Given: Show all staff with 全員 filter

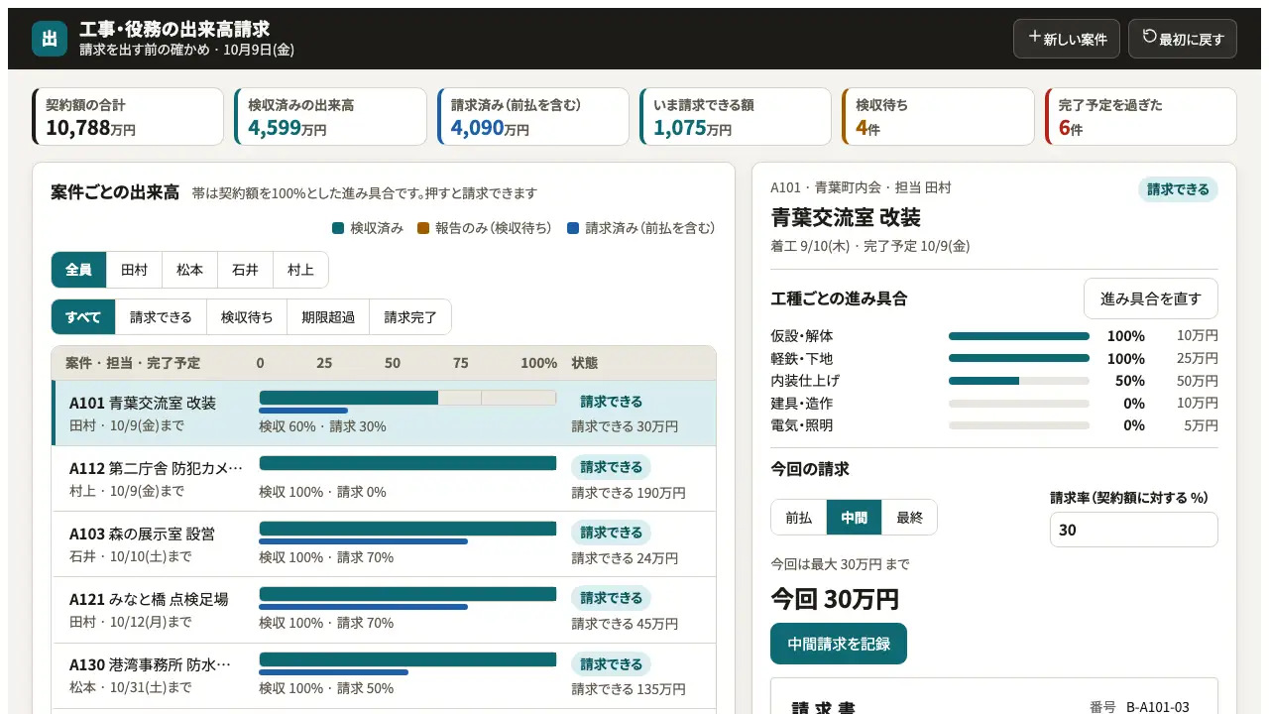Looking at the screenshot, I should click(78, 270).
